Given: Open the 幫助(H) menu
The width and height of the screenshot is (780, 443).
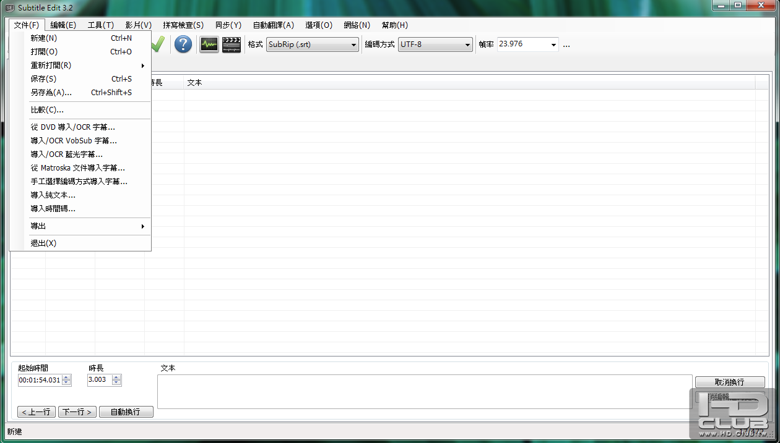Looking at the screenshot, I should pyautogui.click(x=395, y=25).
